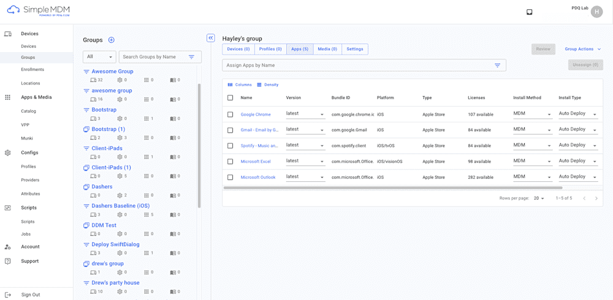Click the Columns icon above the table
Viewport: 613px width, 300px height.
pos(230,84)
